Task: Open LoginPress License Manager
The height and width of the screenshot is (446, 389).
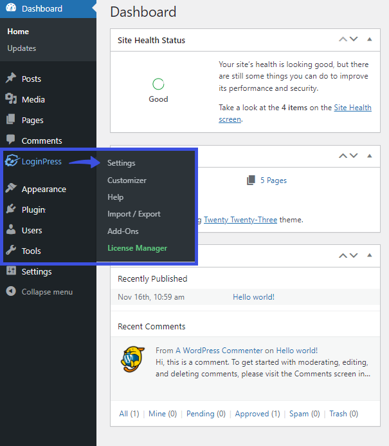Action: [x=138, y=248]
